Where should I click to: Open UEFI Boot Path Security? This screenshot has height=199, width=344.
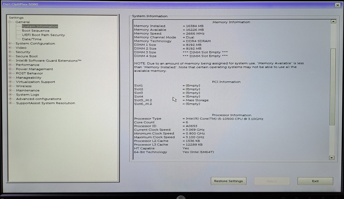43,35
